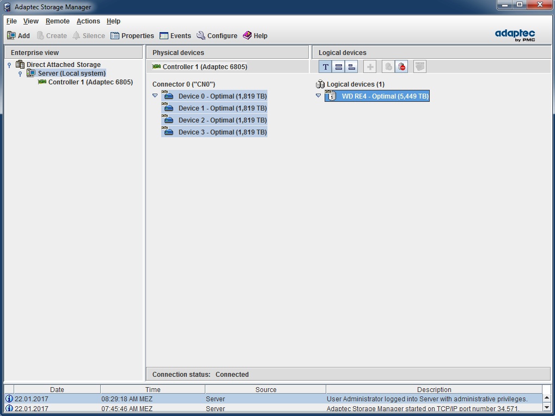The height and width of the screenshot is (416, 555).
Task: Open the Actions menu
Action: 88,21
